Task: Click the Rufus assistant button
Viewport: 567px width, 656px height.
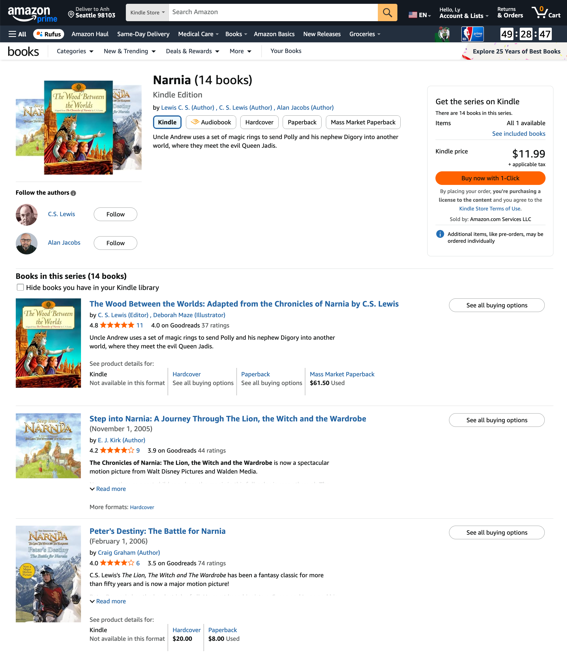Action: pos(49,34)
